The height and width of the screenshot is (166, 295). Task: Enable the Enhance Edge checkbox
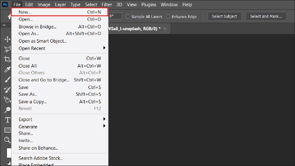click(x=168, y=17)
